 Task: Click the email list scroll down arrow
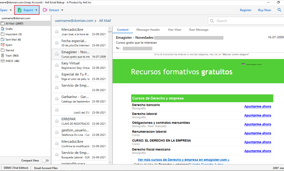(110, 162)
